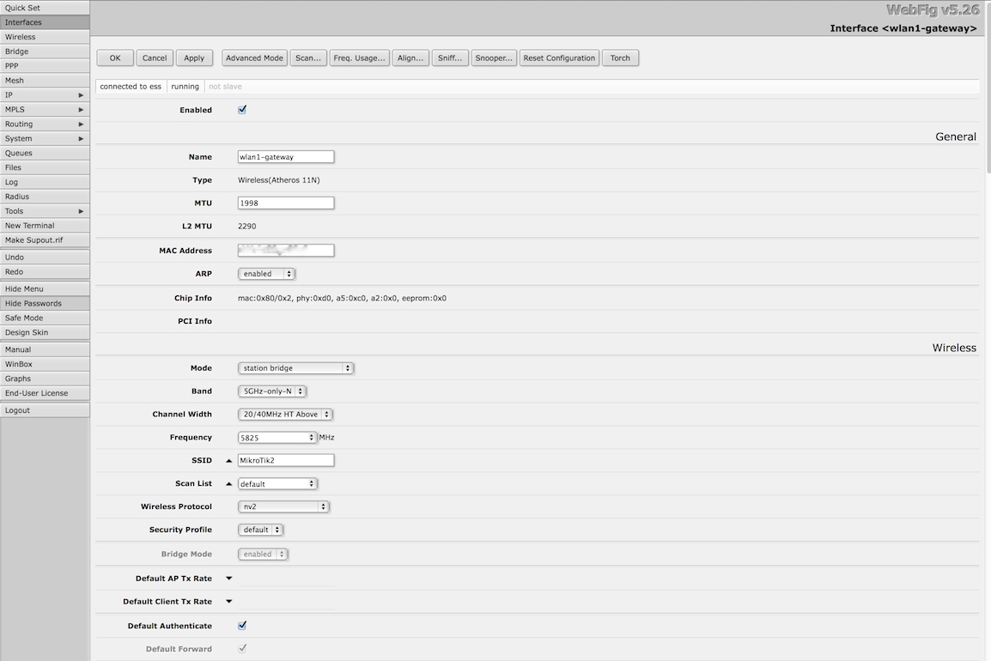This screenshot has height=661, width=991.
Task: Collapse the Scan List up arrow
Action: coord(228,484)
